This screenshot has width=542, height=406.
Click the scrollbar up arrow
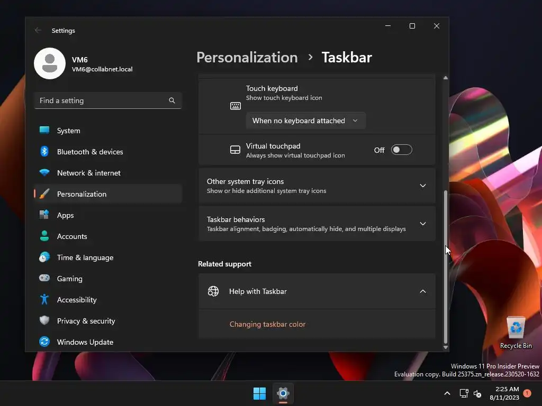coord(446,78)
